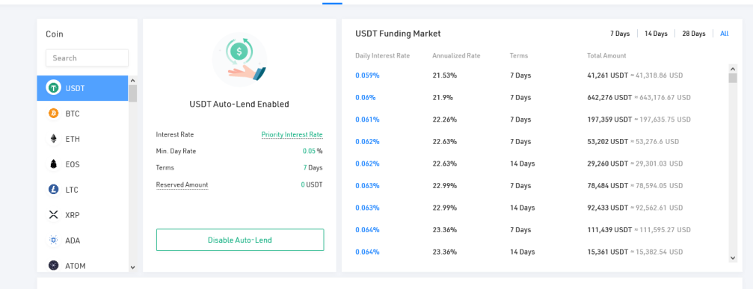Click the 29,260 USDT total amount
The width and height of the screenshot is (753, 289).
click(607, 164)
